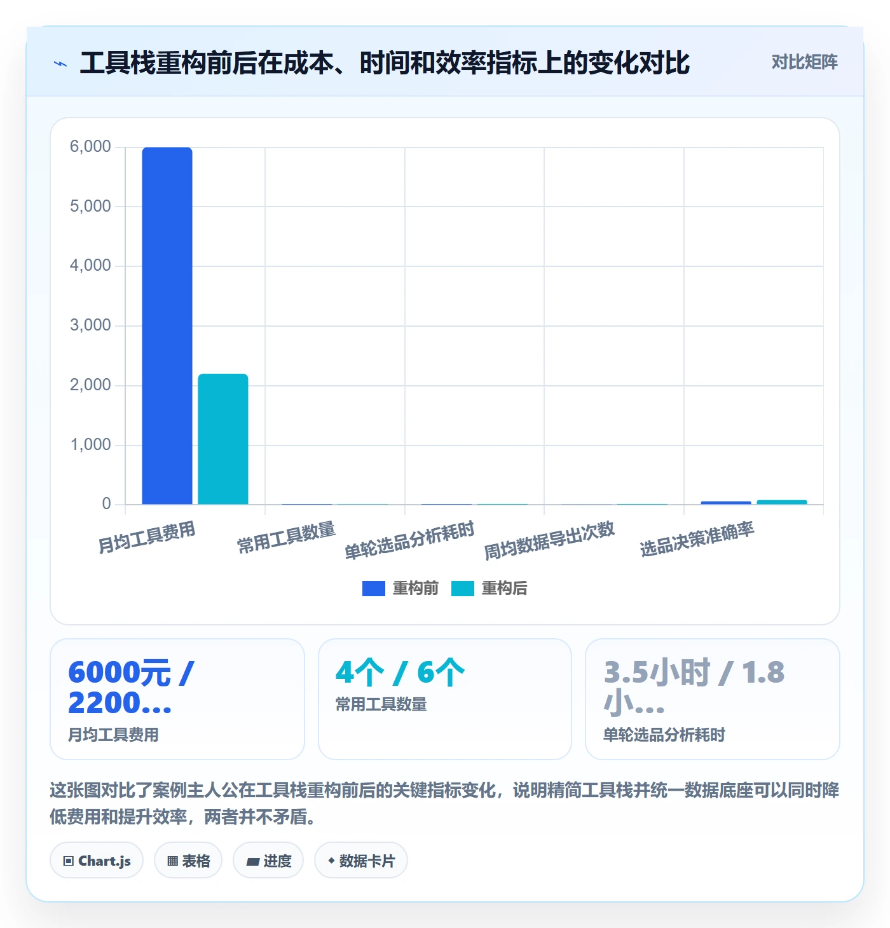Click the grid icon in 表格 tag
This screenshot has width=890, height=928.
[x=172, y=861]
